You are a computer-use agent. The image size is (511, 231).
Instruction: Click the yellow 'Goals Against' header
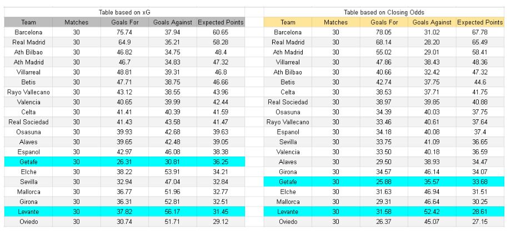[433, 22]
